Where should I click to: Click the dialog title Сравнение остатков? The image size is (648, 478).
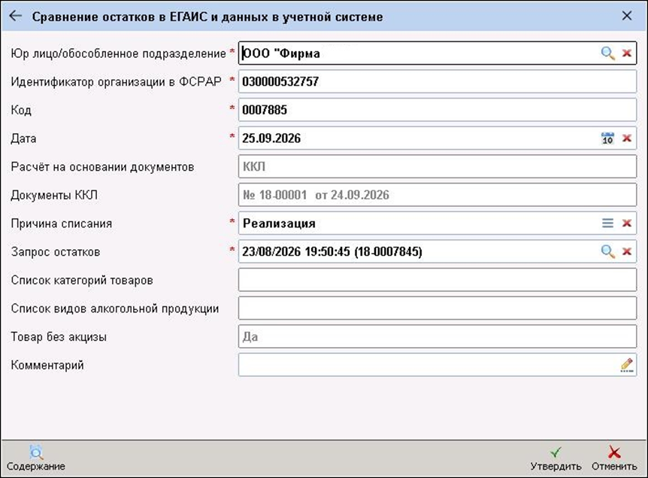[x=207, y=17]
